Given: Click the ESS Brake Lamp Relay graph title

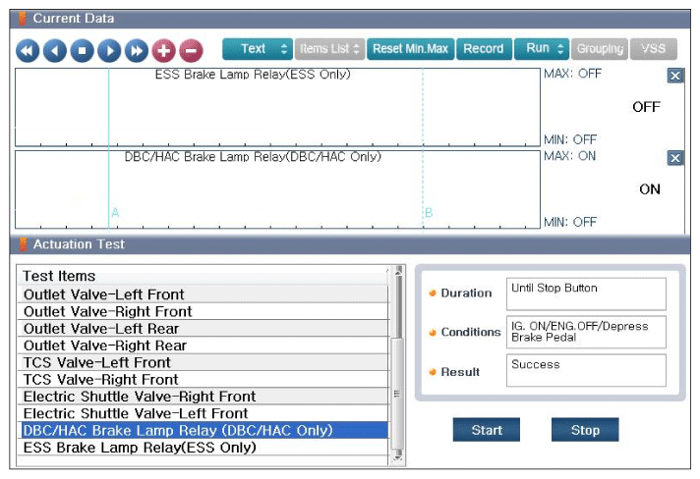Looking at the screenshot, I should point(253,75).
